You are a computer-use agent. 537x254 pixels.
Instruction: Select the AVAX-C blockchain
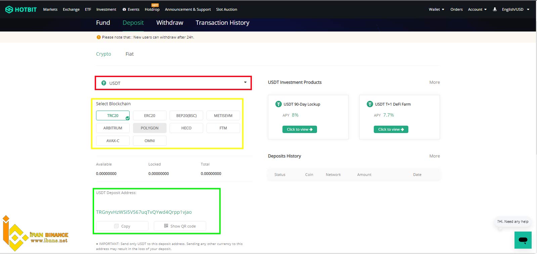(113, 141)
